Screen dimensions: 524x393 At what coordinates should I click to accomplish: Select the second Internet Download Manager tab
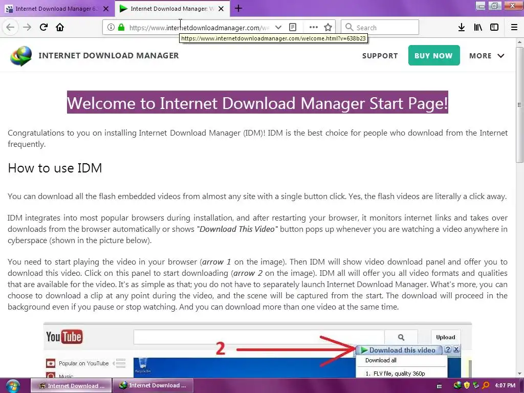pos(172,9)
